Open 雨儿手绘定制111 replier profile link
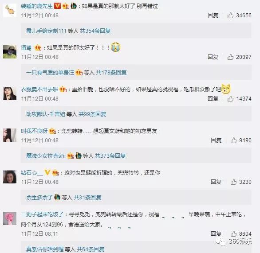The height and width of the screenshot is (253, 260). 46,31
